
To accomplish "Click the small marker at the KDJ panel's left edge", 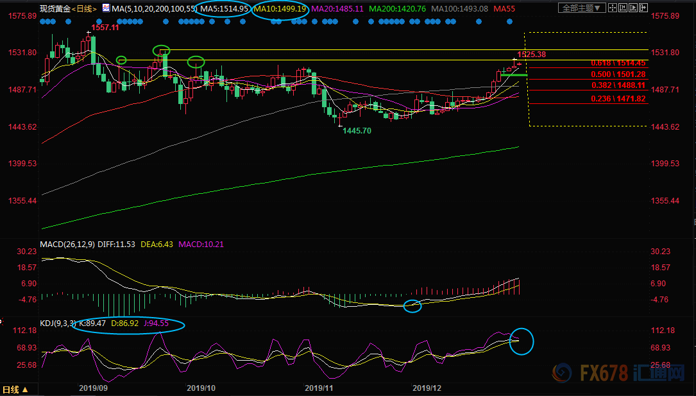I will click(3, 320).
